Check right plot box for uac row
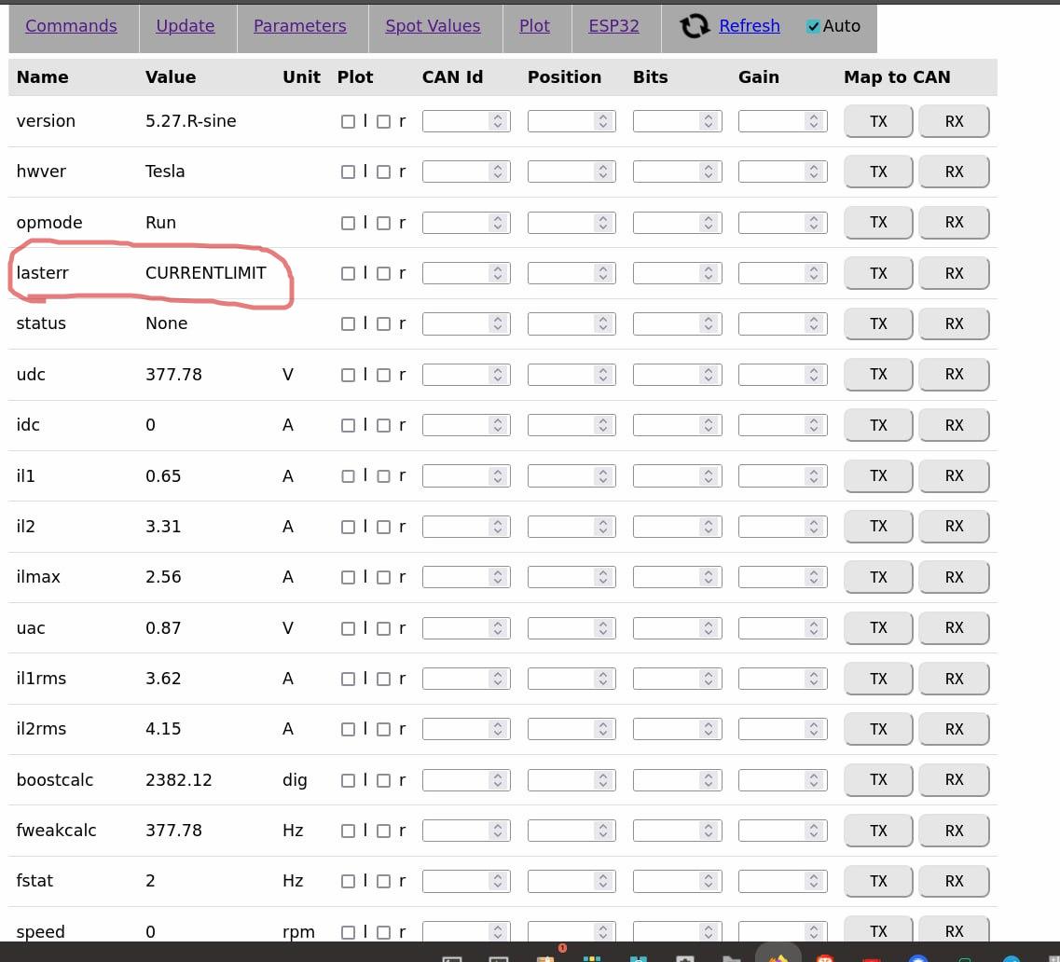The width and height of the screenshot is (1060, 962). click(383, 628)
